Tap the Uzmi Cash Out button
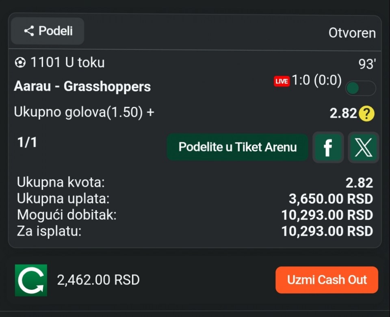This screenshot has width=390, height=317. click(x=327, y=280)
